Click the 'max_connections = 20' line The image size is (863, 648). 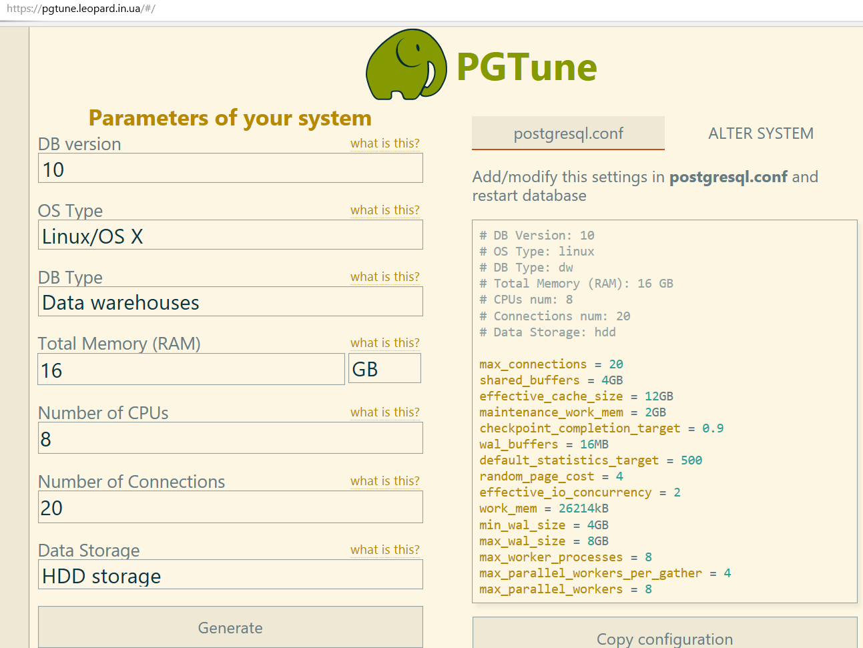[551, 364]
